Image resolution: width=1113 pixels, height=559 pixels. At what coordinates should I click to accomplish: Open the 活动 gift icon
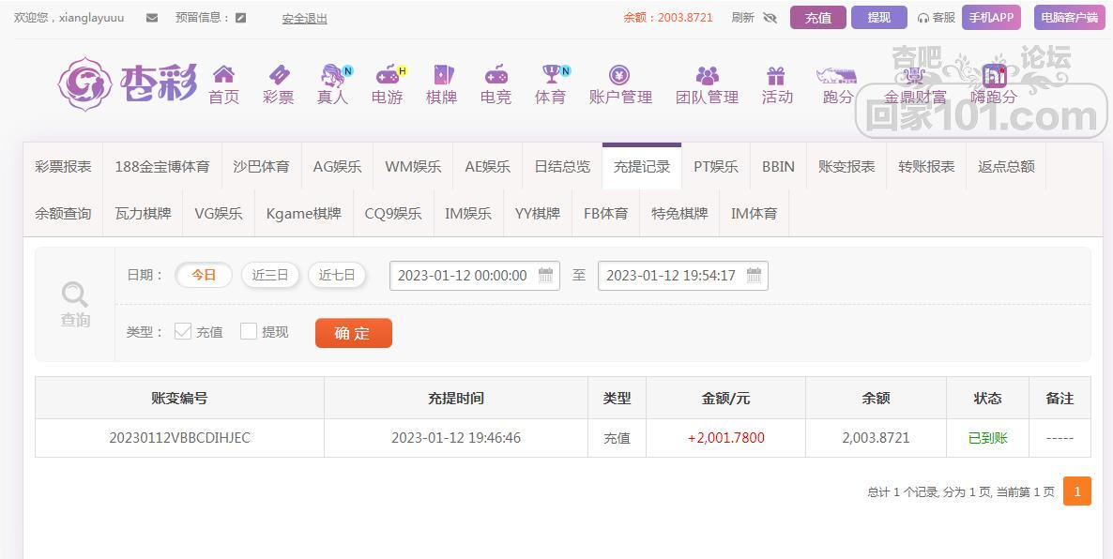tap(776, 75)
